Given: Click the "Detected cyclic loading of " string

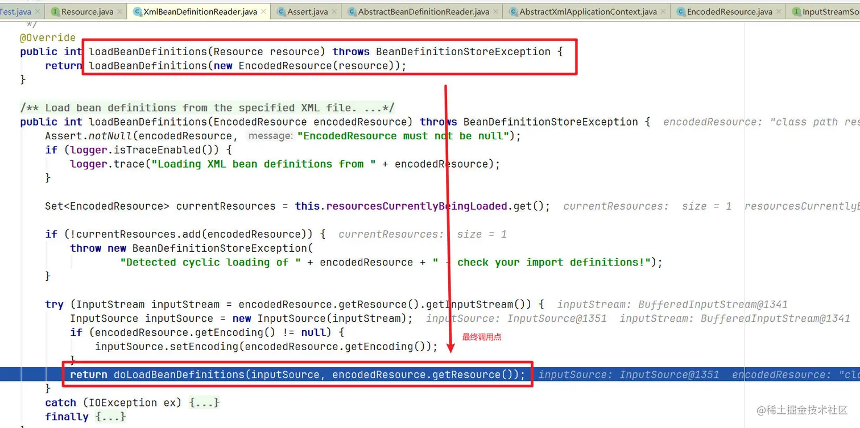Looking at the screenshot, I should [210, 263].
